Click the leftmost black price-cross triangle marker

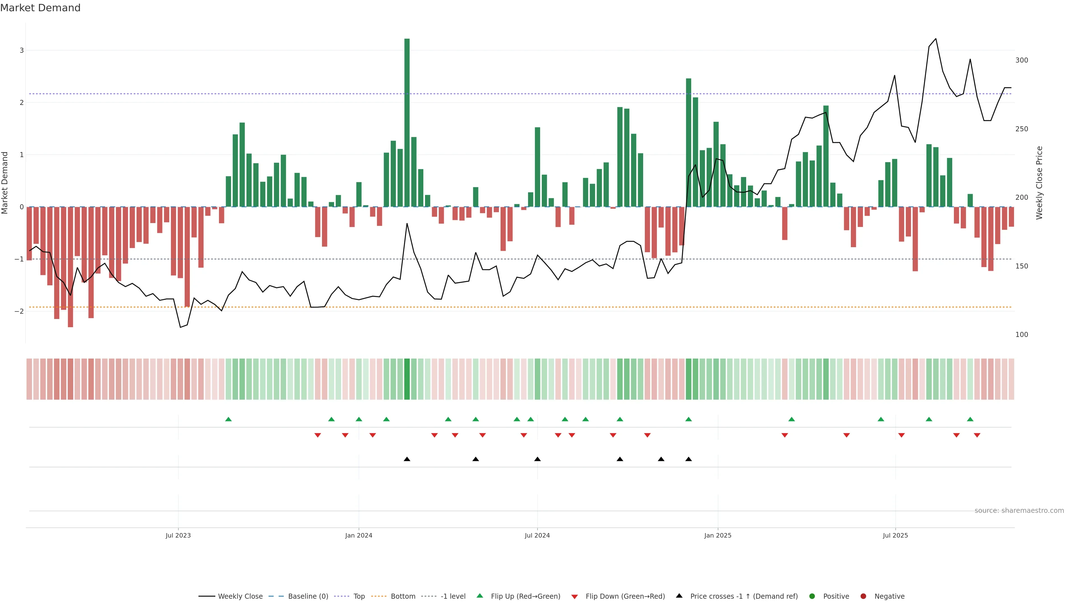tap(407, 459)
